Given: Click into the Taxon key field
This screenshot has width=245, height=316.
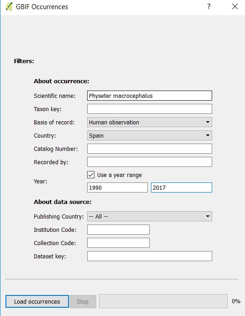Looking at the screenshot, I should tap(150, 109).
